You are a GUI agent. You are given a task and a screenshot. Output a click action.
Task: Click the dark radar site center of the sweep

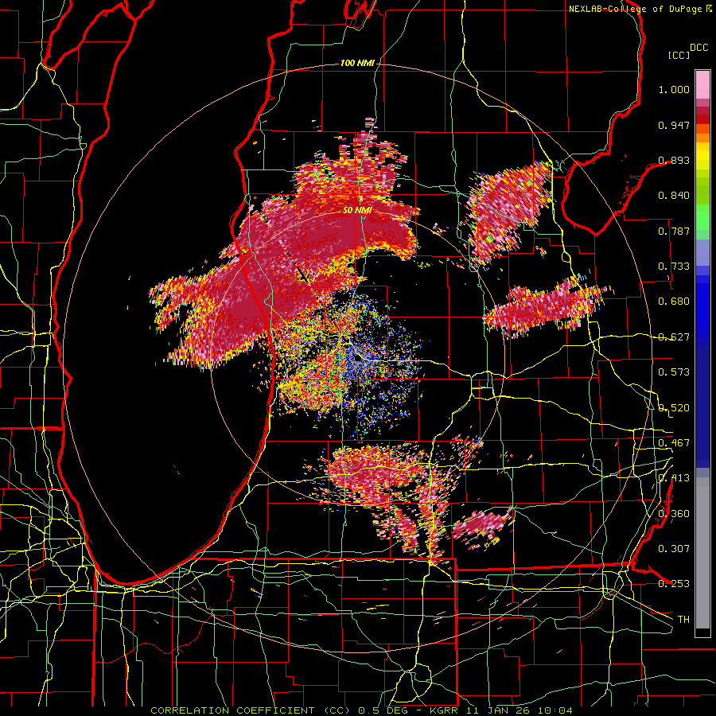(358, 360)
